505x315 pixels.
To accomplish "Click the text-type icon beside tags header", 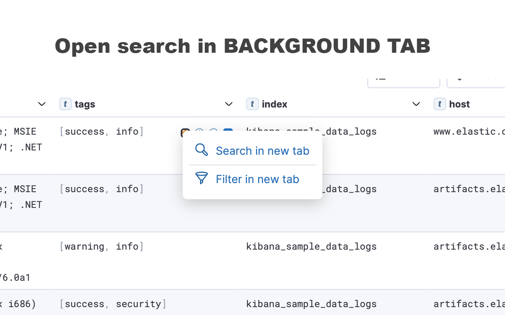I will click(65, 104).
